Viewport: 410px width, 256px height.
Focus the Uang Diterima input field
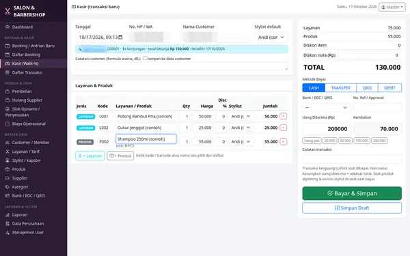tap(327, 129)
